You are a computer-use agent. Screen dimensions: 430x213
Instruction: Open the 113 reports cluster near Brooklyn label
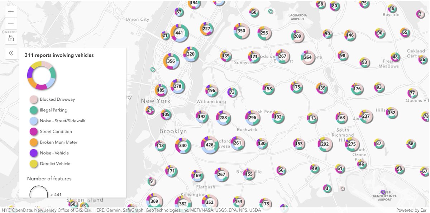pyautogui.click(x=160, y=146)
